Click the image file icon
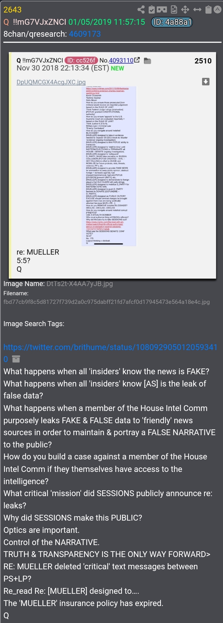Image resolution: width=223 pixels, height=623 pixels. point(174,10)
